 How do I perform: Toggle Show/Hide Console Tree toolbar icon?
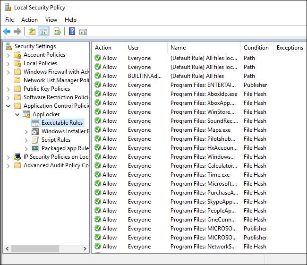43,32
